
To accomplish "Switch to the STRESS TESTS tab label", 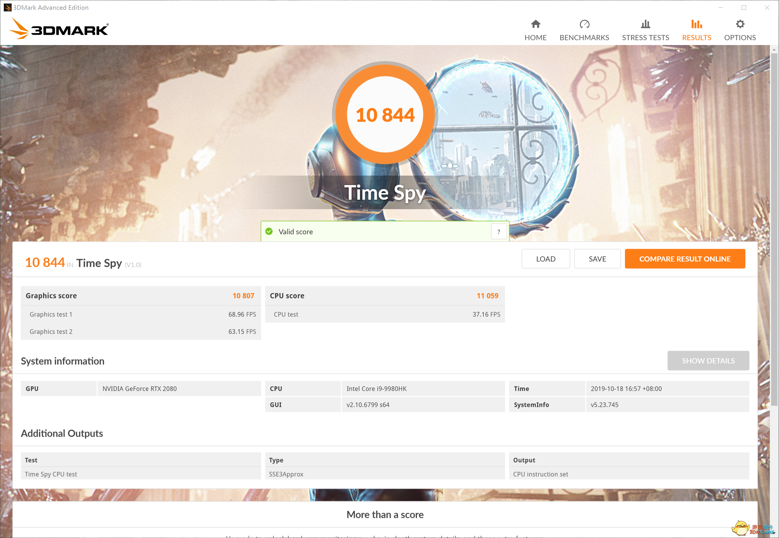I will click(x=645, y=37).
